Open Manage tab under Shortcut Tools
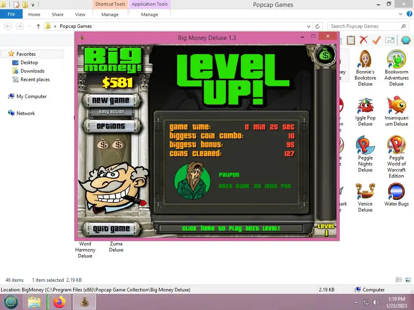Screen dimensions: 414x310 pos(110,15)
